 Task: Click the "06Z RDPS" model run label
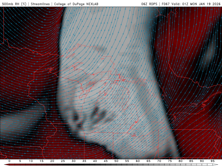[x=149, y=4]
